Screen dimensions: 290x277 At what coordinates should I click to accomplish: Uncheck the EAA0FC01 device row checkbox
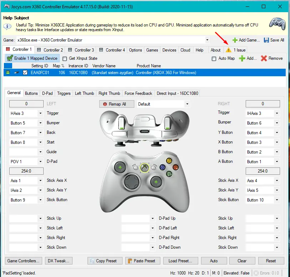pyautogui.click(x=25, y=72)
